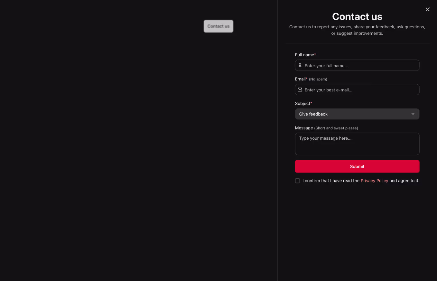Click the Submit button
Image resolution: width=437 pixels, height=281 pixels.
tap(357, 166)
